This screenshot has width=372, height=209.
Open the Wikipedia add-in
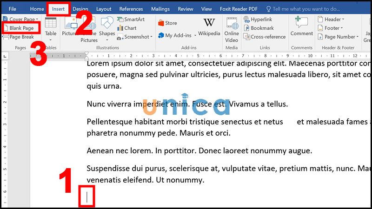pyautogui.click(x=209, y=27)
